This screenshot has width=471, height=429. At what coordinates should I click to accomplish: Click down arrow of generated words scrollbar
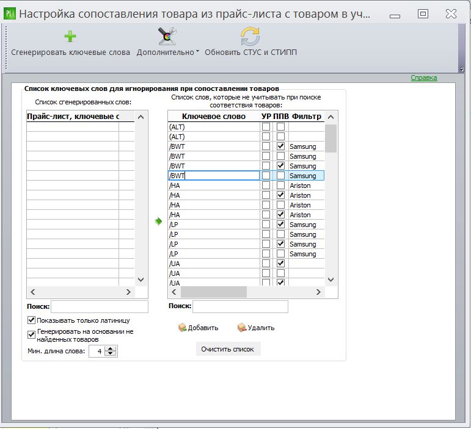click(141, 279)
